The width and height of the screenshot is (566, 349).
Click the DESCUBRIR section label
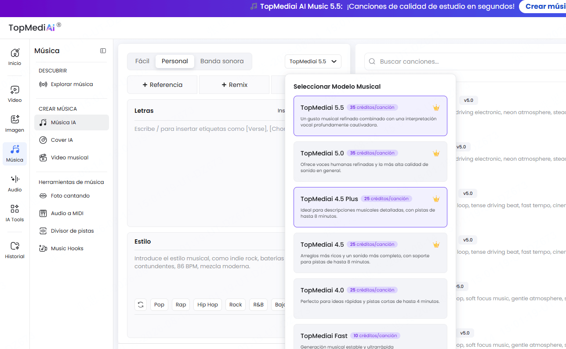53,71
